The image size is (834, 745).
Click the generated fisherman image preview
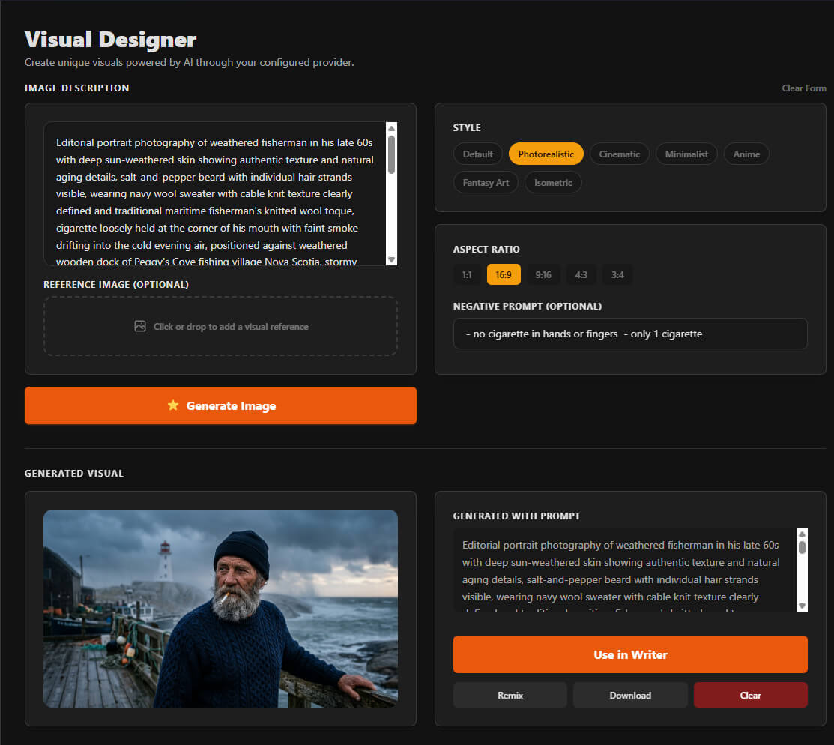pyautogui.click(x=220, y=608)
